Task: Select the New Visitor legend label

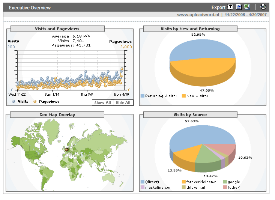Action: (x=197, y=96)
